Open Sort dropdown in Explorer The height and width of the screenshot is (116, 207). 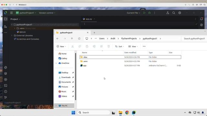coord(119,46)
